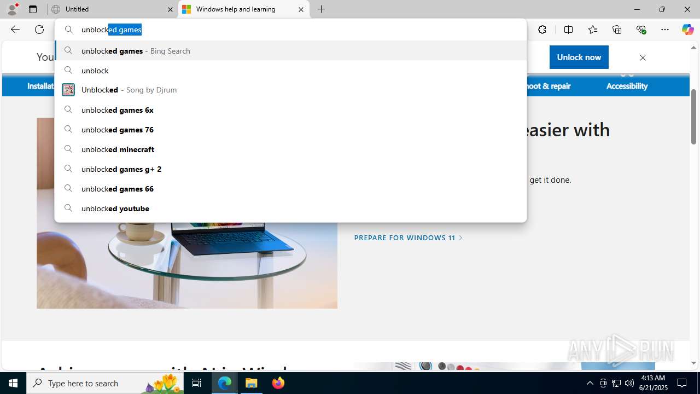Toggle Split screen view
Viewport: 700px width, 394px height.
coord(569,30)
